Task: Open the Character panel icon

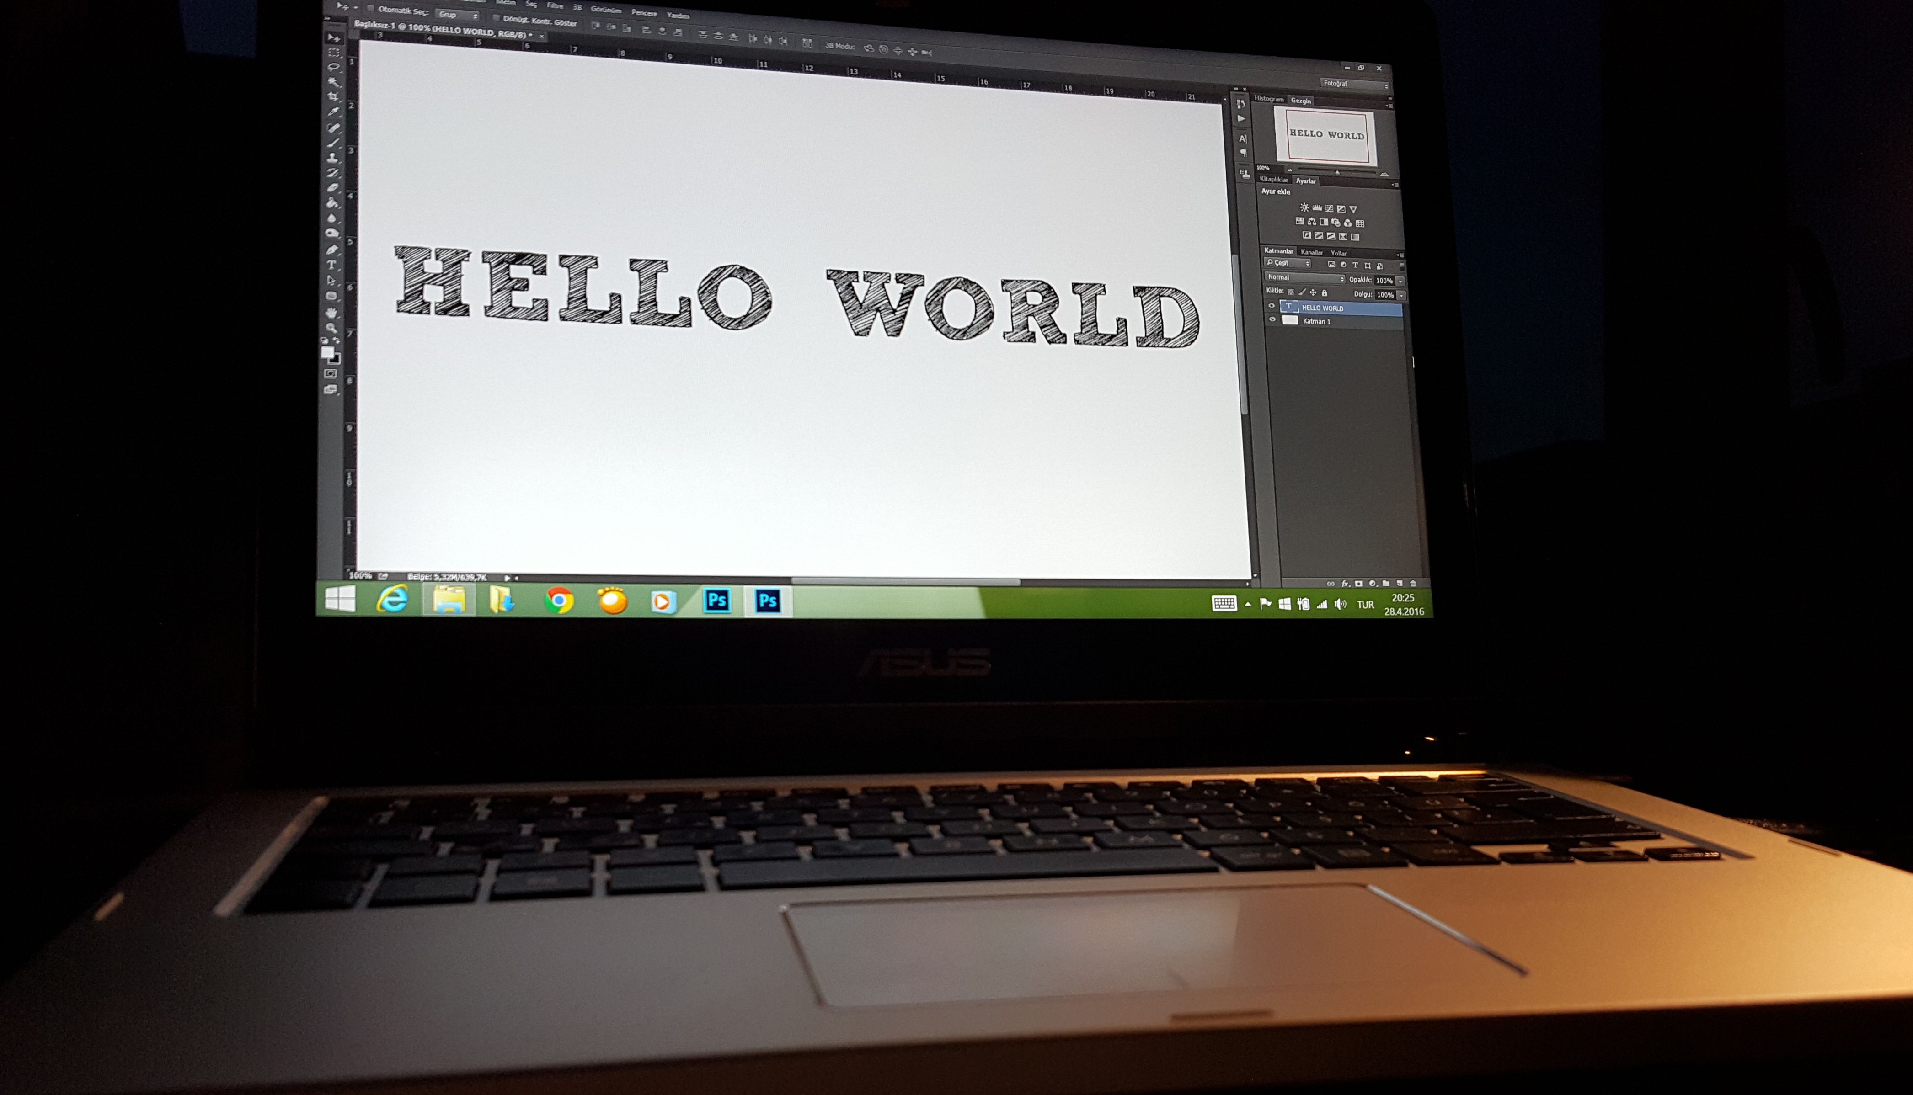Action: tap(1243, 138)
